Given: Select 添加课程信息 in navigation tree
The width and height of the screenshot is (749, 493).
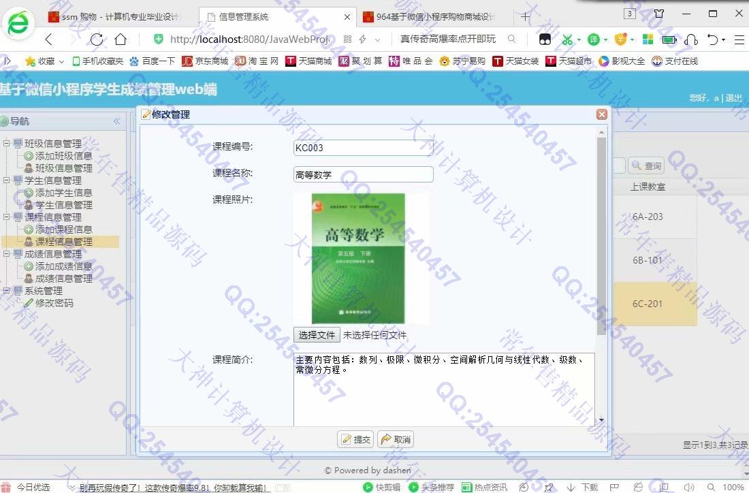Looking at the screenshot, I should pyautogui.click(x=63, y=229).
